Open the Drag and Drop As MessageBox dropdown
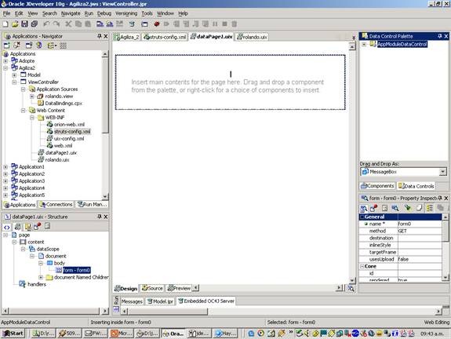451x339 pixels. [x=442, y=172]
